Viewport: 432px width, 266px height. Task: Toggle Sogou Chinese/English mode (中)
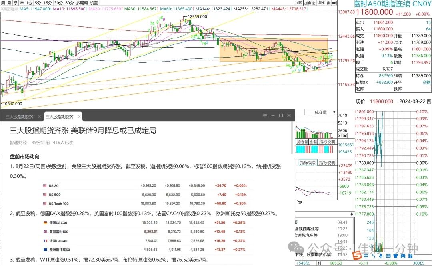tap(366, 256)
